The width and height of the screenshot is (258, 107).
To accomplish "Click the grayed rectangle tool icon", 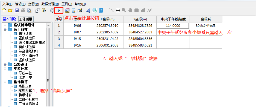I will (x=136, y=11).
